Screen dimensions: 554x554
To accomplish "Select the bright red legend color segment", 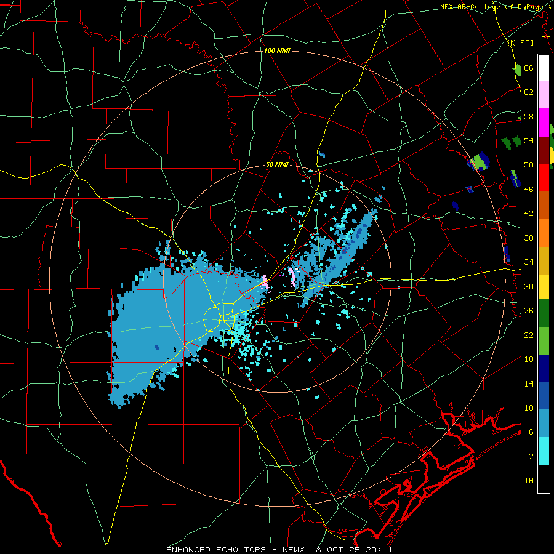I will (x=544, y=177).
